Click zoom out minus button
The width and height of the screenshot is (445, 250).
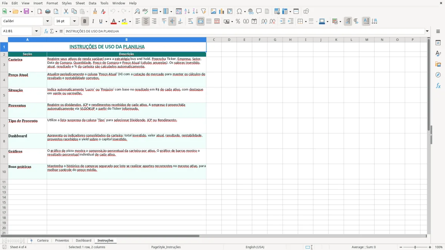click(x=400, y=247)
